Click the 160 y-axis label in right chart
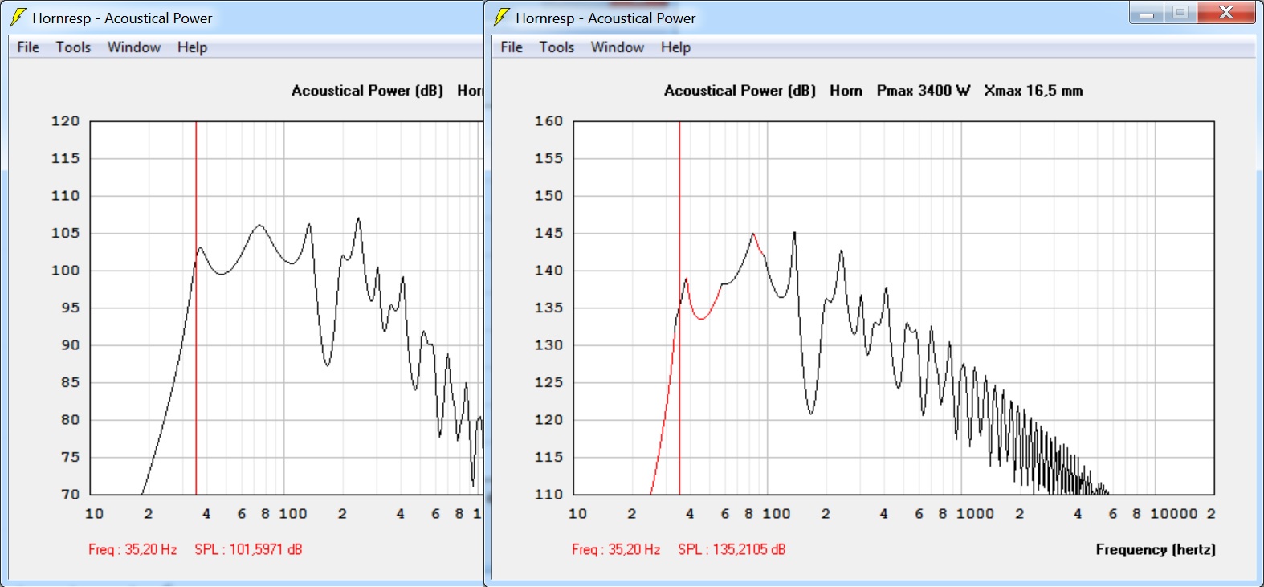This screenshot has width=1264, height=587. 549,121
